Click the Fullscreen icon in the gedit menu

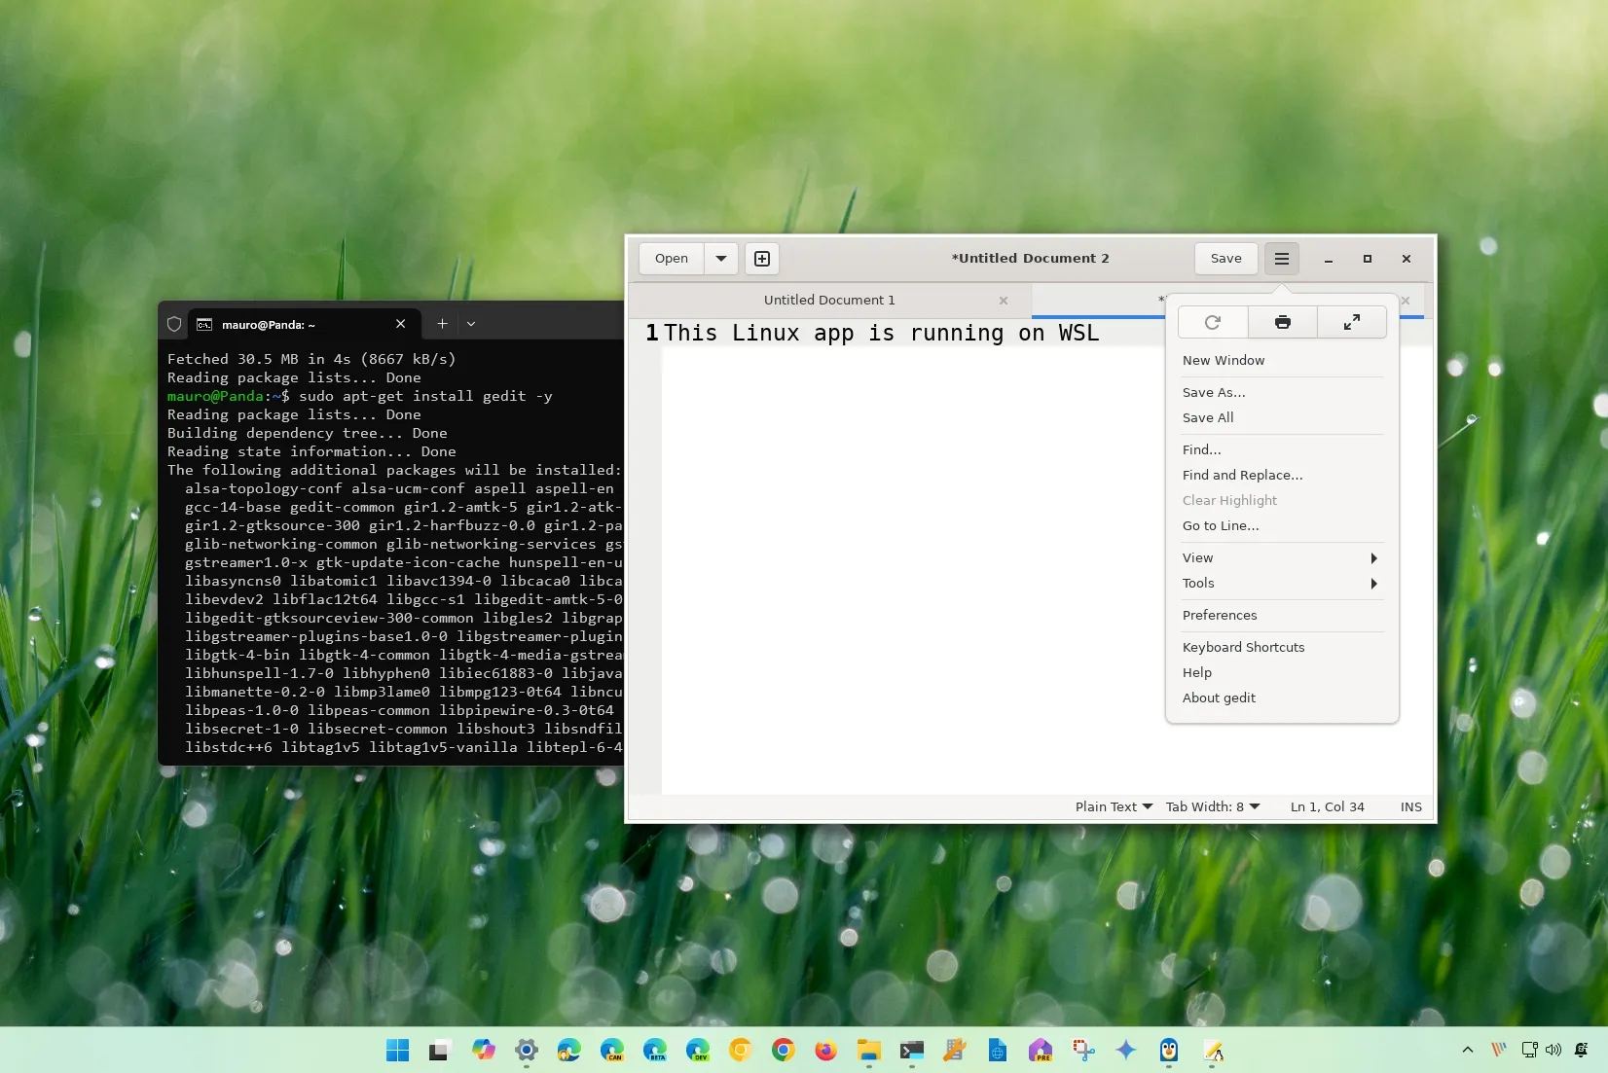[1352, 322]
